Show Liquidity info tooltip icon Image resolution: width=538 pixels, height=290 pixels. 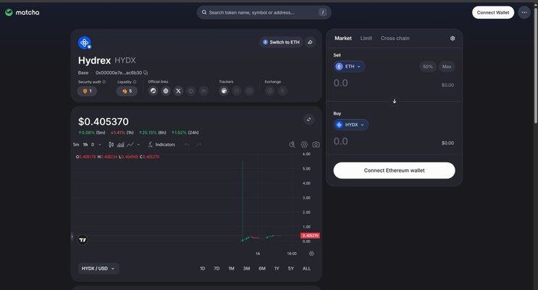[135, 82]
